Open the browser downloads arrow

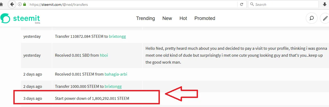coord(325,5)
